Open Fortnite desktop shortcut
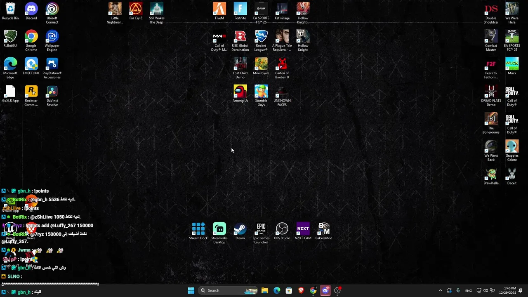 (240, 12)
